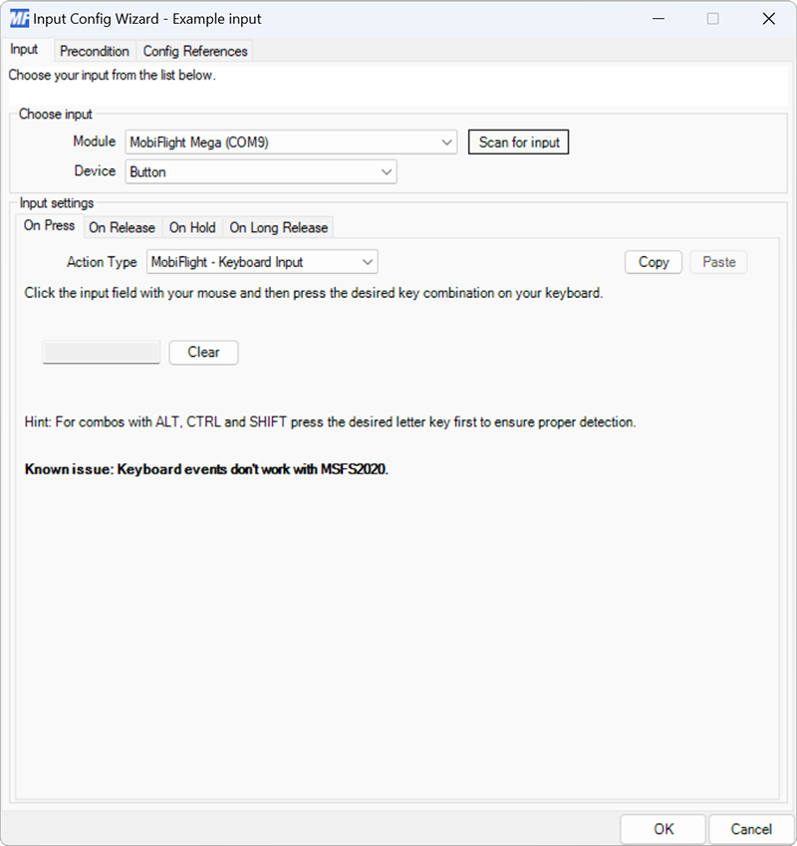Click the Scan for input button
This screenshot has height=846, width=797.
[x=518, y=141]
